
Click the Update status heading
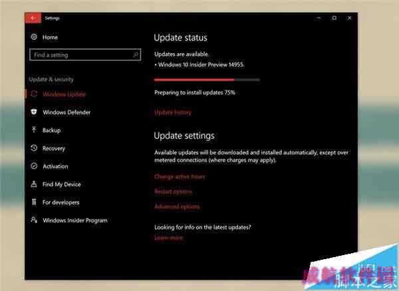click(180, 38)
